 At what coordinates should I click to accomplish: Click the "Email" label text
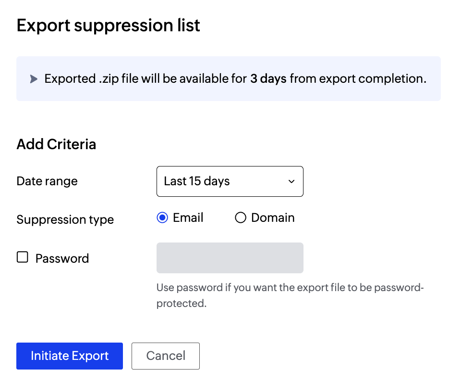pyautogui.click(x=188, y=218)
